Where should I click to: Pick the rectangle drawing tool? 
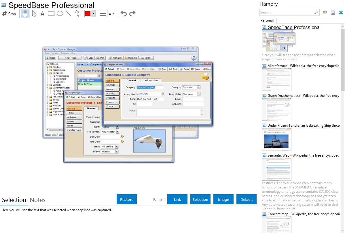[x=51, y=14]
